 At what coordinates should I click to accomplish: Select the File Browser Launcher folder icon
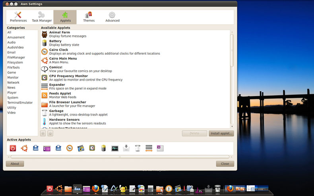(x=45, y=104)
